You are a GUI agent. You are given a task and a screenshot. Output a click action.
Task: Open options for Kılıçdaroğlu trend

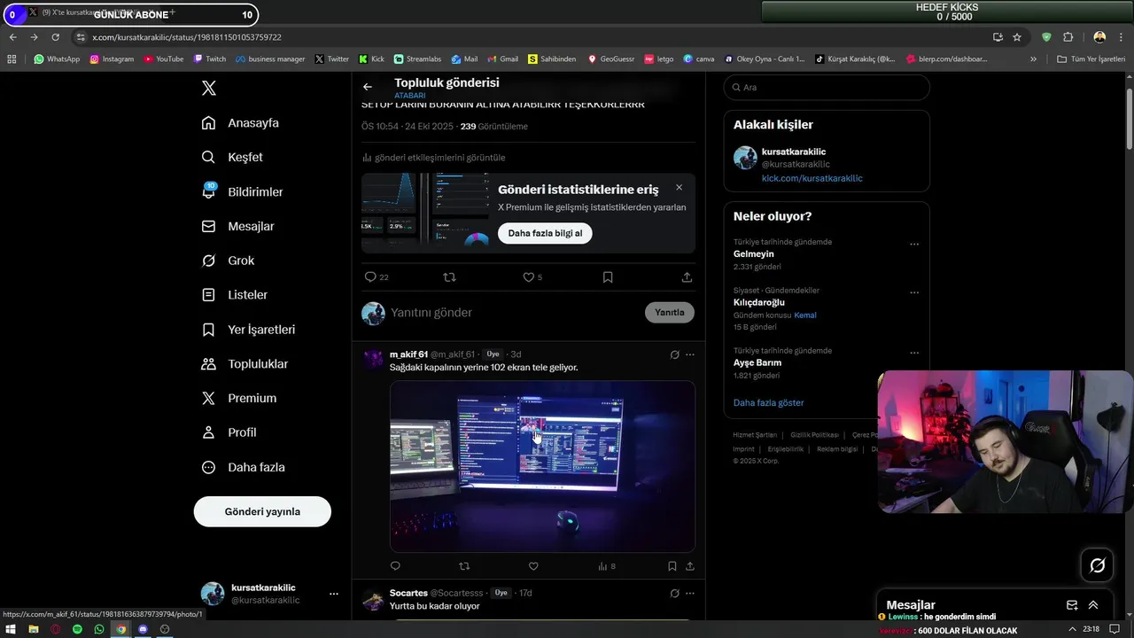(x=914, y=292)
